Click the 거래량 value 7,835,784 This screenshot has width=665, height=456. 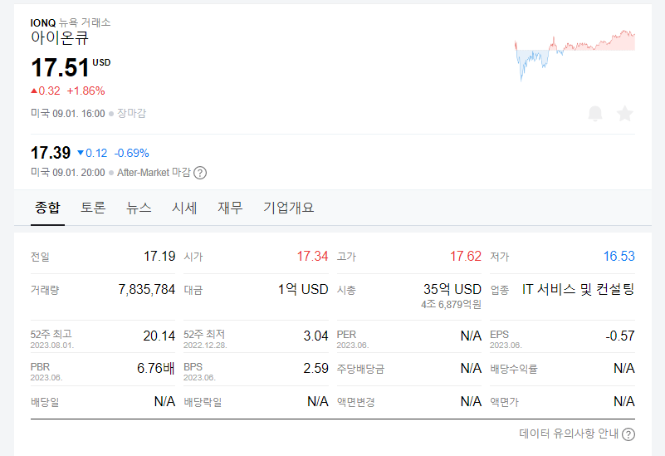click(147, 289)
